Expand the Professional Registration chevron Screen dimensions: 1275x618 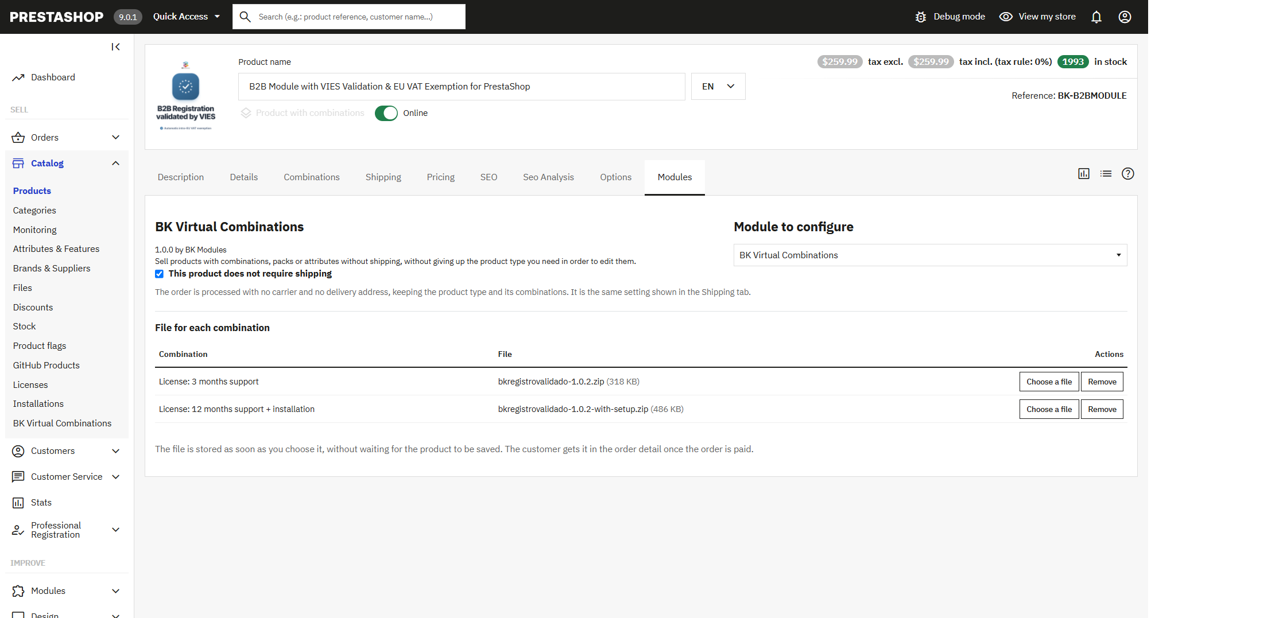coord(115,530)
